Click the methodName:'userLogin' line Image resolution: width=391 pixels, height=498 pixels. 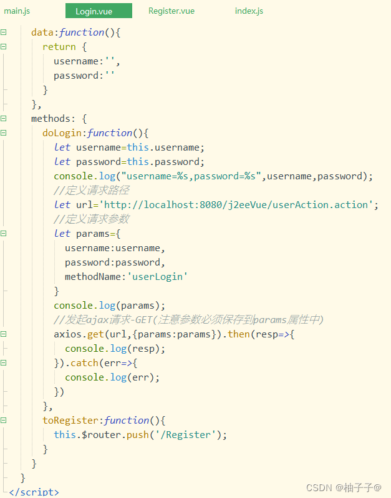point(126,277)
